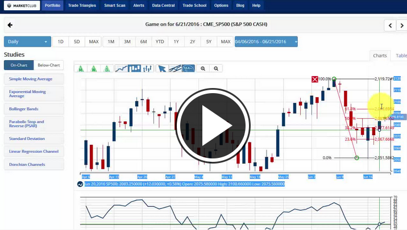407x230 pixels.
Task: Click the Fibonacci 100.0% anchor point
Action: tap(334, 79)
